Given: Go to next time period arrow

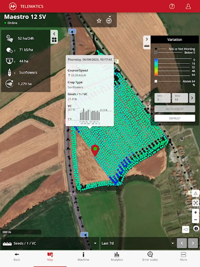Looking at the screenshot, I should pos(193,243).
